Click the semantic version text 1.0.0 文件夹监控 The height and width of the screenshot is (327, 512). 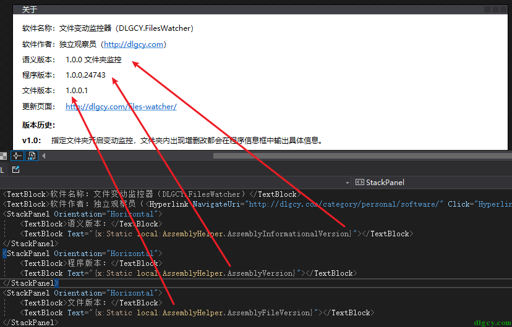click(94, 60)
